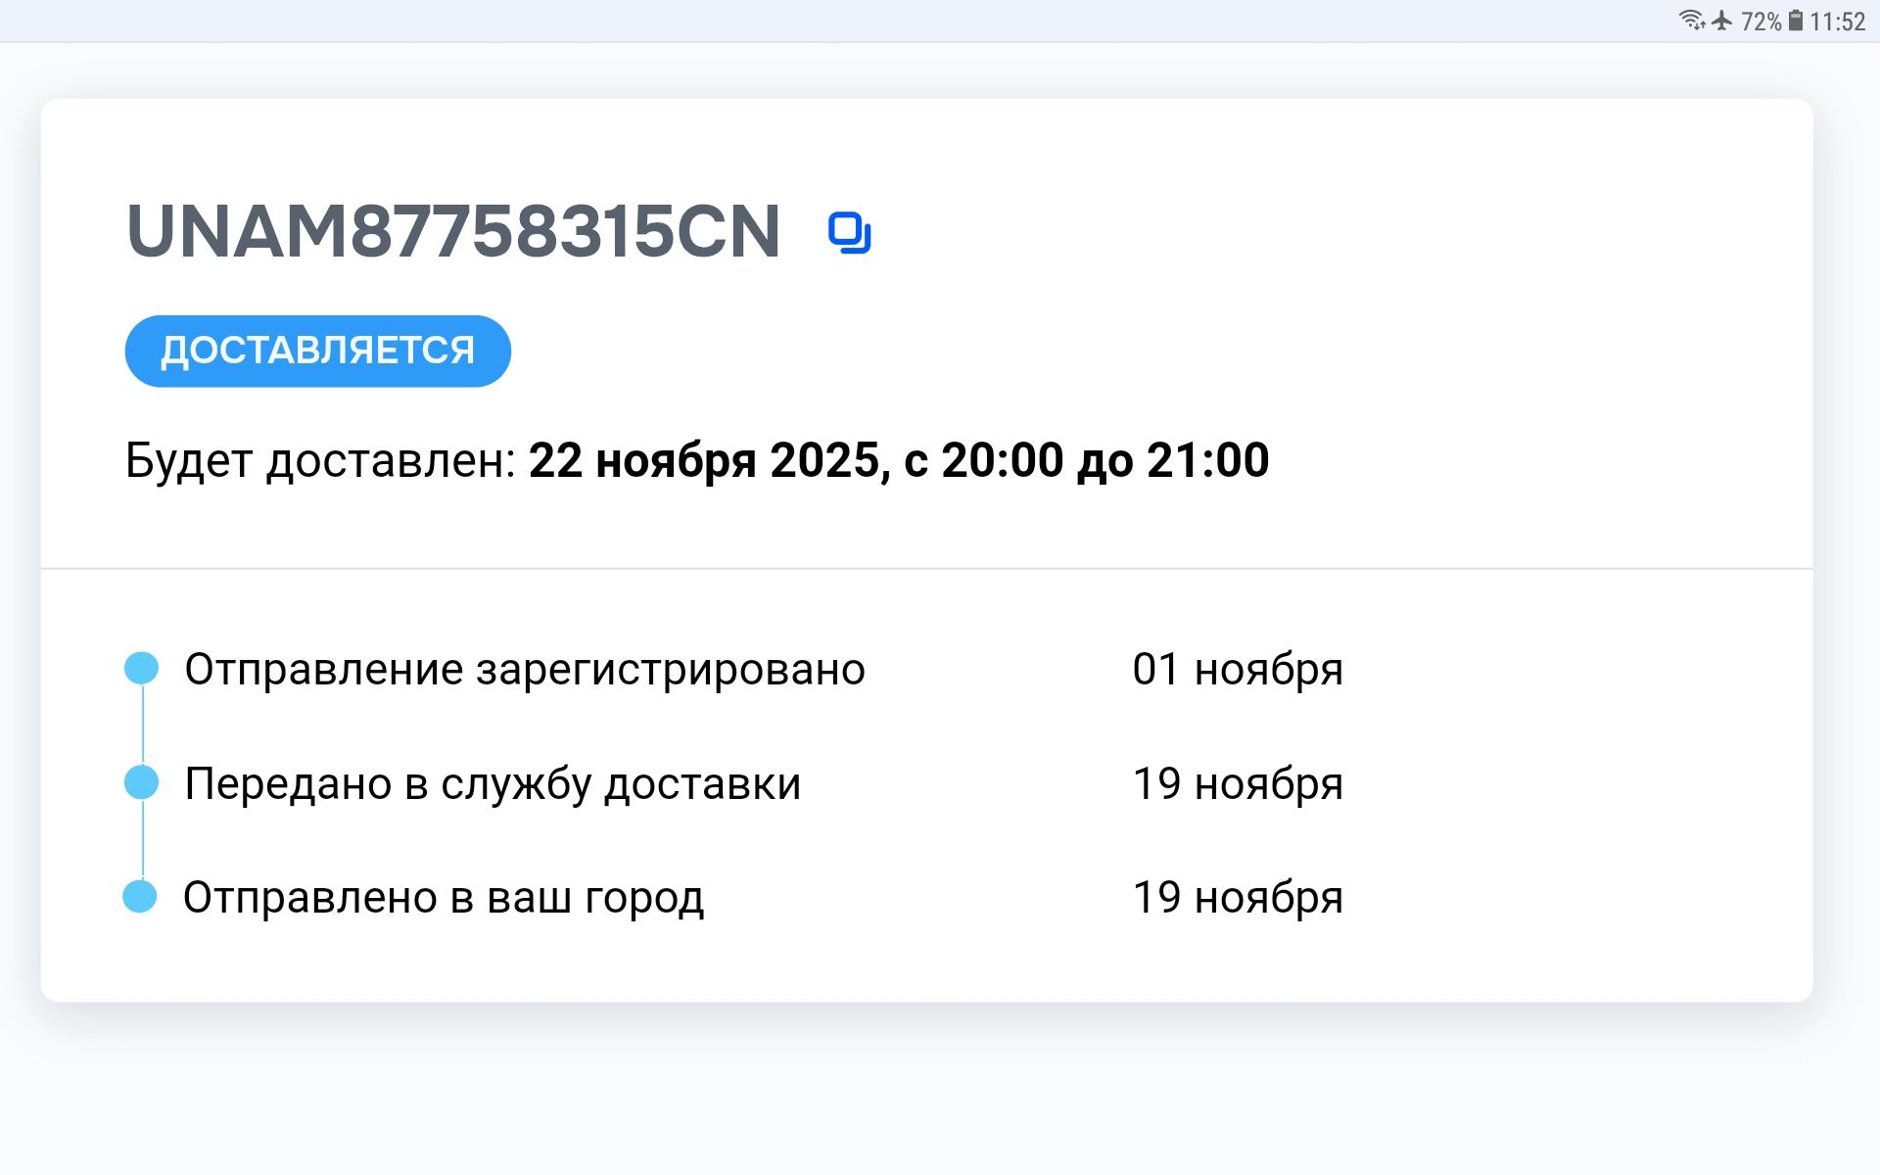Open the "Передано в службу доставки" event

(x=493, y=784)
